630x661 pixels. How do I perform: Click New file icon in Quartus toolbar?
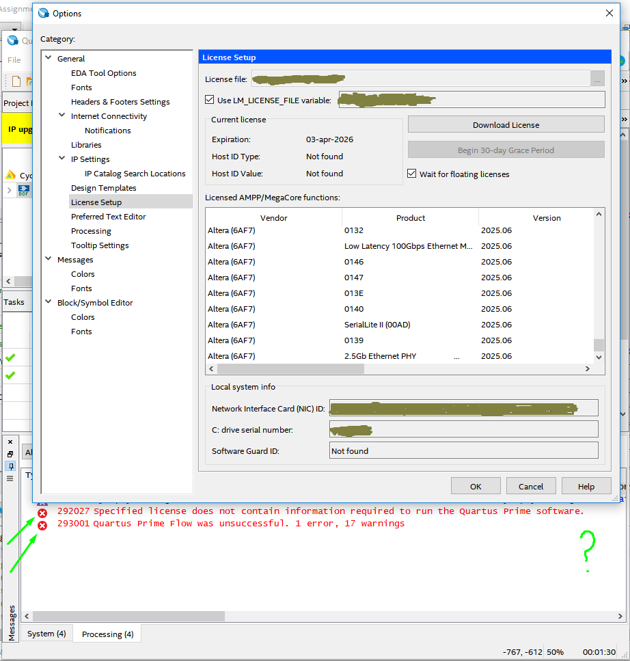(16, 81)
